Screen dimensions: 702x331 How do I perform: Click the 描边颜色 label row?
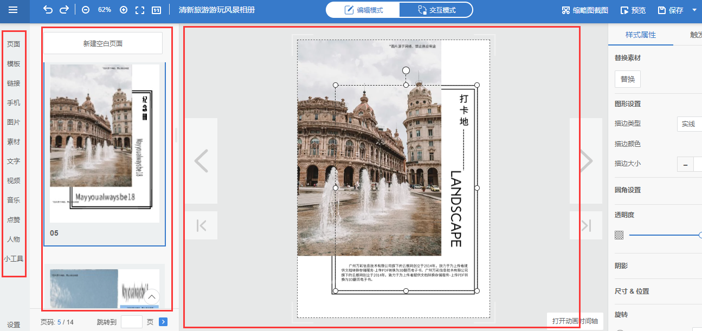click(x=628, y=144)
